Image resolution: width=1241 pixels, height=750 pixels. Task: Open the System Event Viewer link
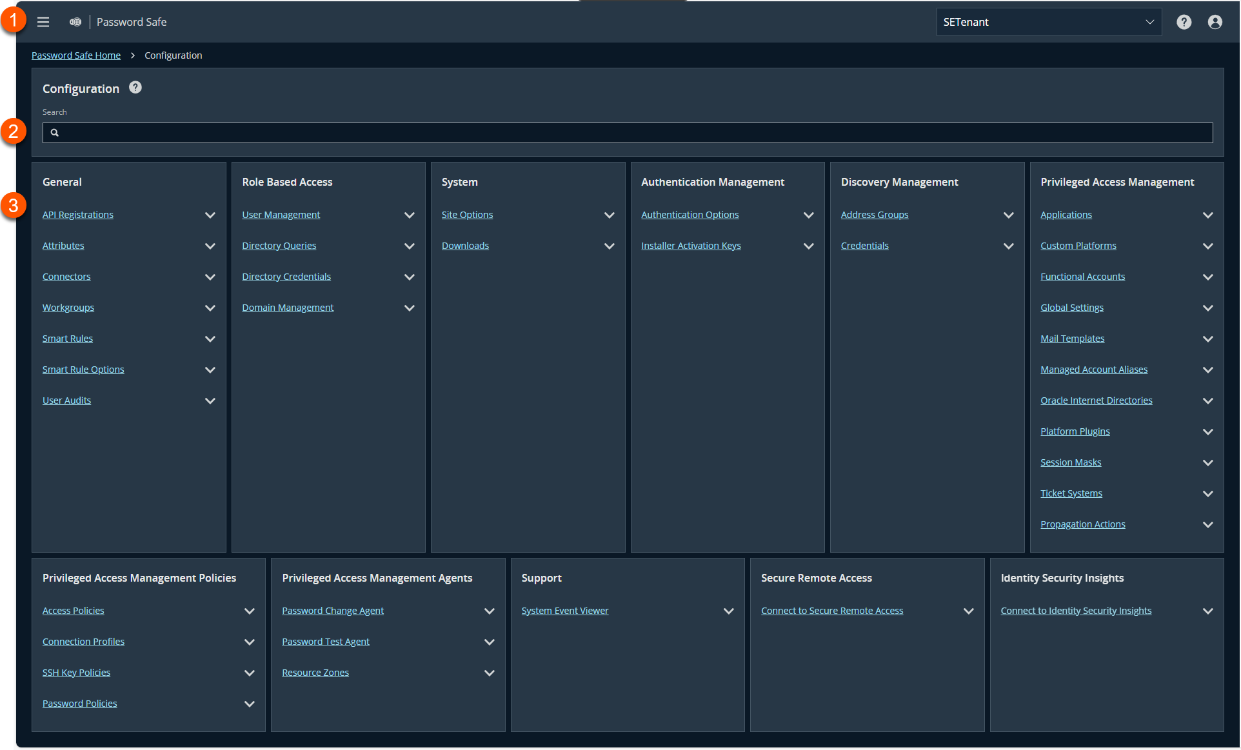tap(564, 611)
